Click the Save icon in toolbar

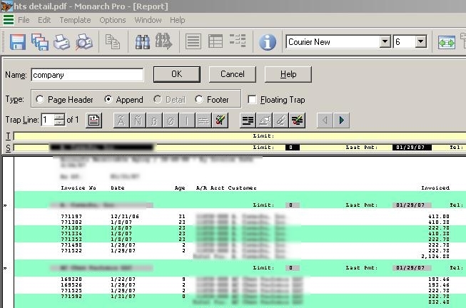pyautogui.click(x=17, y=43)
